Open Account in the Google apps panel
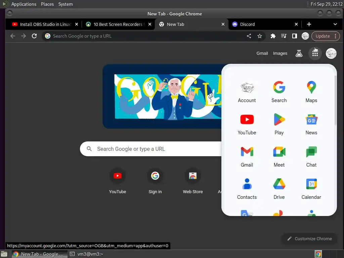Screen dimensions: 344x258 click(247, 92)
